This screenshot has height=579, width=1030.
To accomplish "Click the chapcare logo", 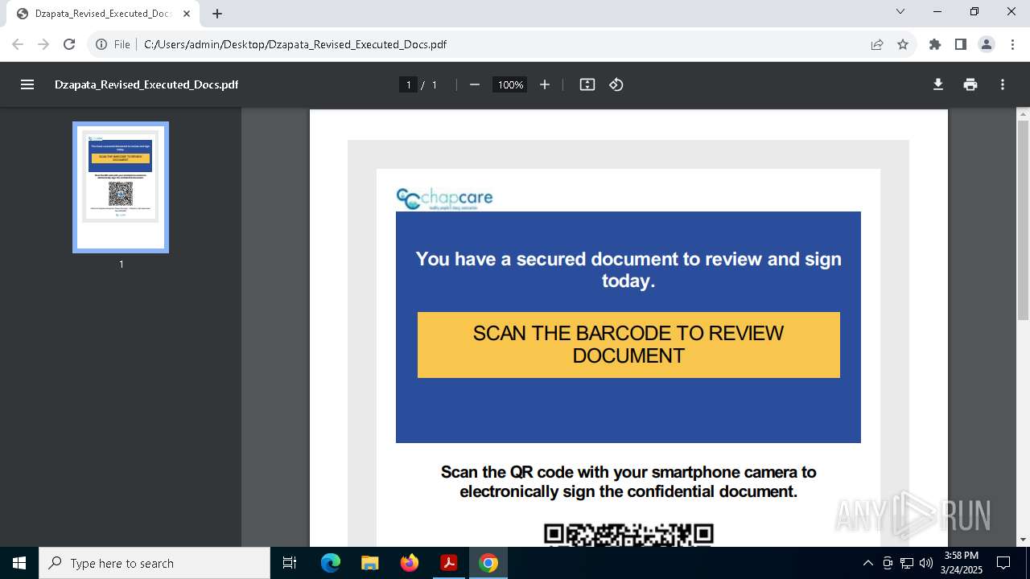I will (444, 198).
